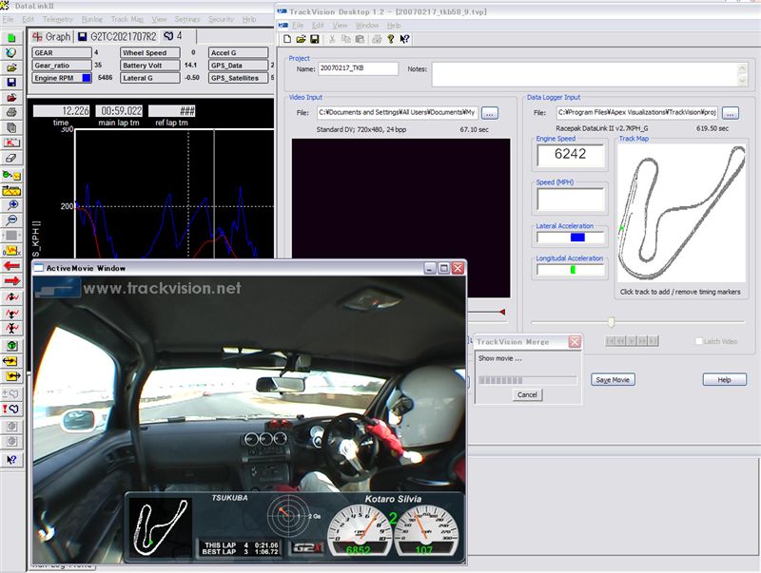This screenshot has height=573, width=761.
Task: Zoom out with the minus magnifier icon
Action: (11, 220)
